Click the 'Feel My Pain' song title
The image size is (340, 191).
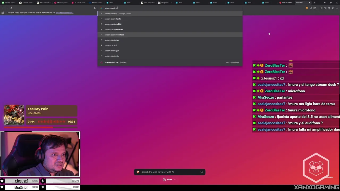pos(38,109)
